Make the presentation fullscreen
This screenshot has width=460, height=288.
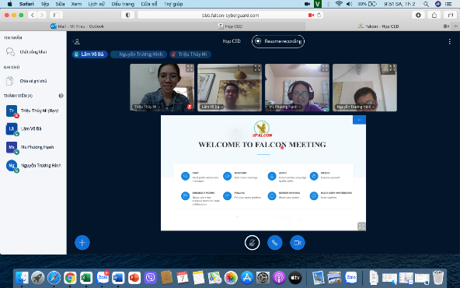[361, 226]
